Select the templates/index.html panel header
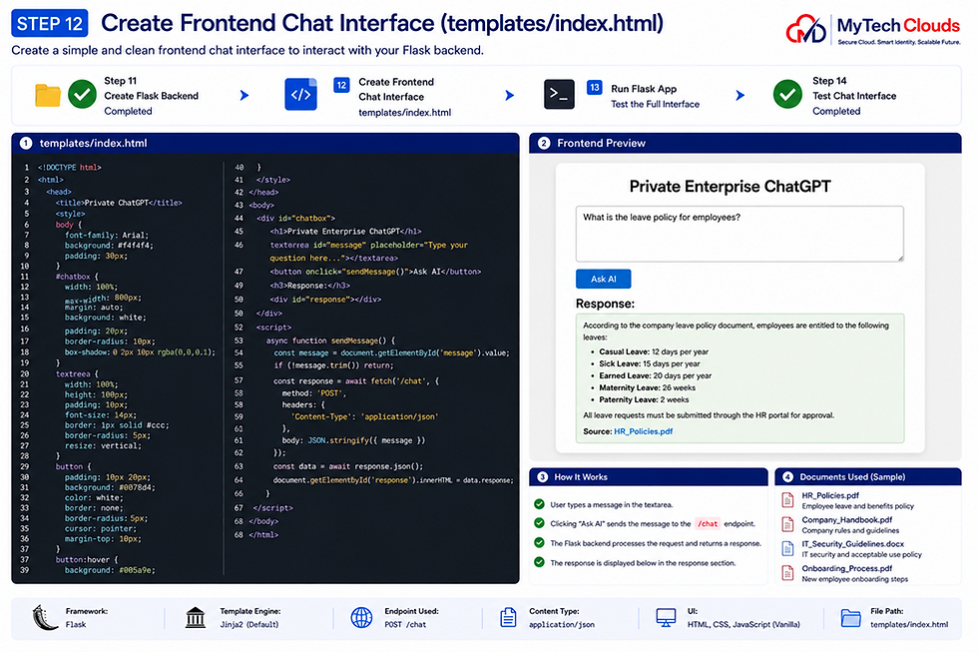 point(265,143)
